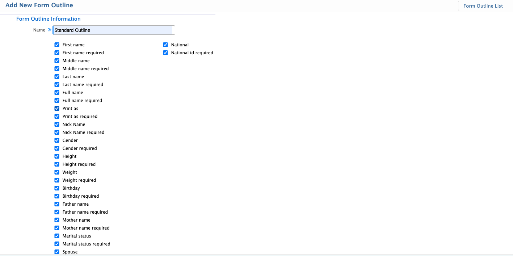The width and height of the screenshot is (513, 256).
Task: Toggle Mother name required
Action: point(57,228)
